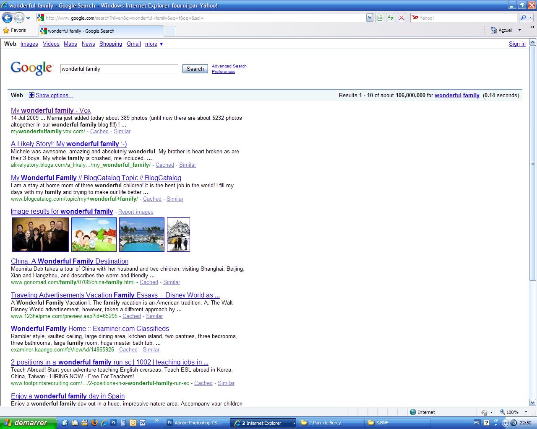Click the Refresh page icon
Screen dimensions: 537x429
coord(391,18)
